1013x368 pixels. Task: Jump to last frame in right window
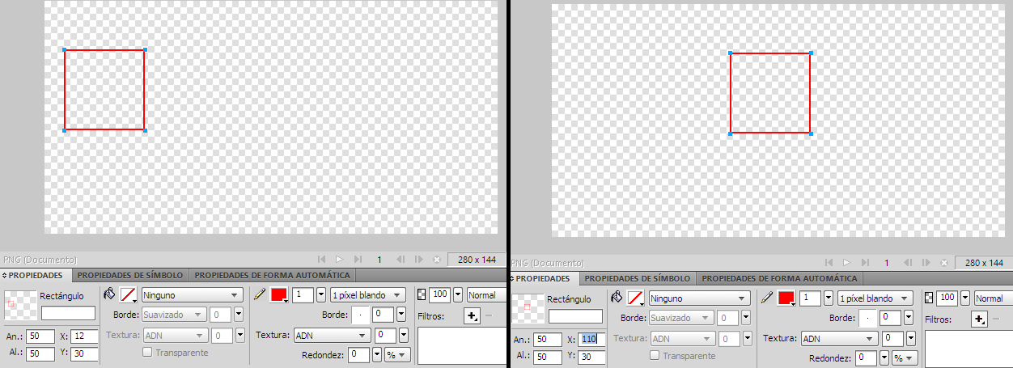(x=866, y=263)
